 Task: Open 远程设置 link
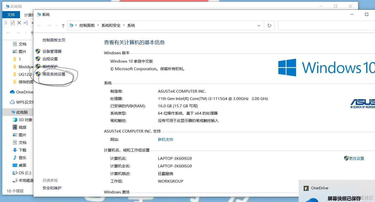[50, 59]
